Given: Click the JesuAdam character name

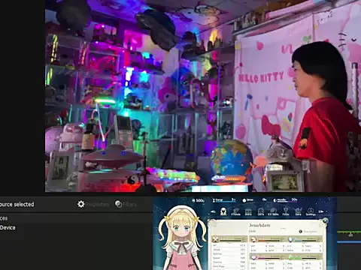Looking at the screenshot, I should (x=259, y=225).
